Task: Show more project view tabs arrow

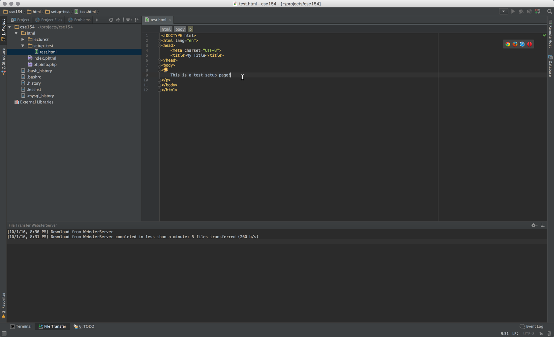Action: pos(97,20)
